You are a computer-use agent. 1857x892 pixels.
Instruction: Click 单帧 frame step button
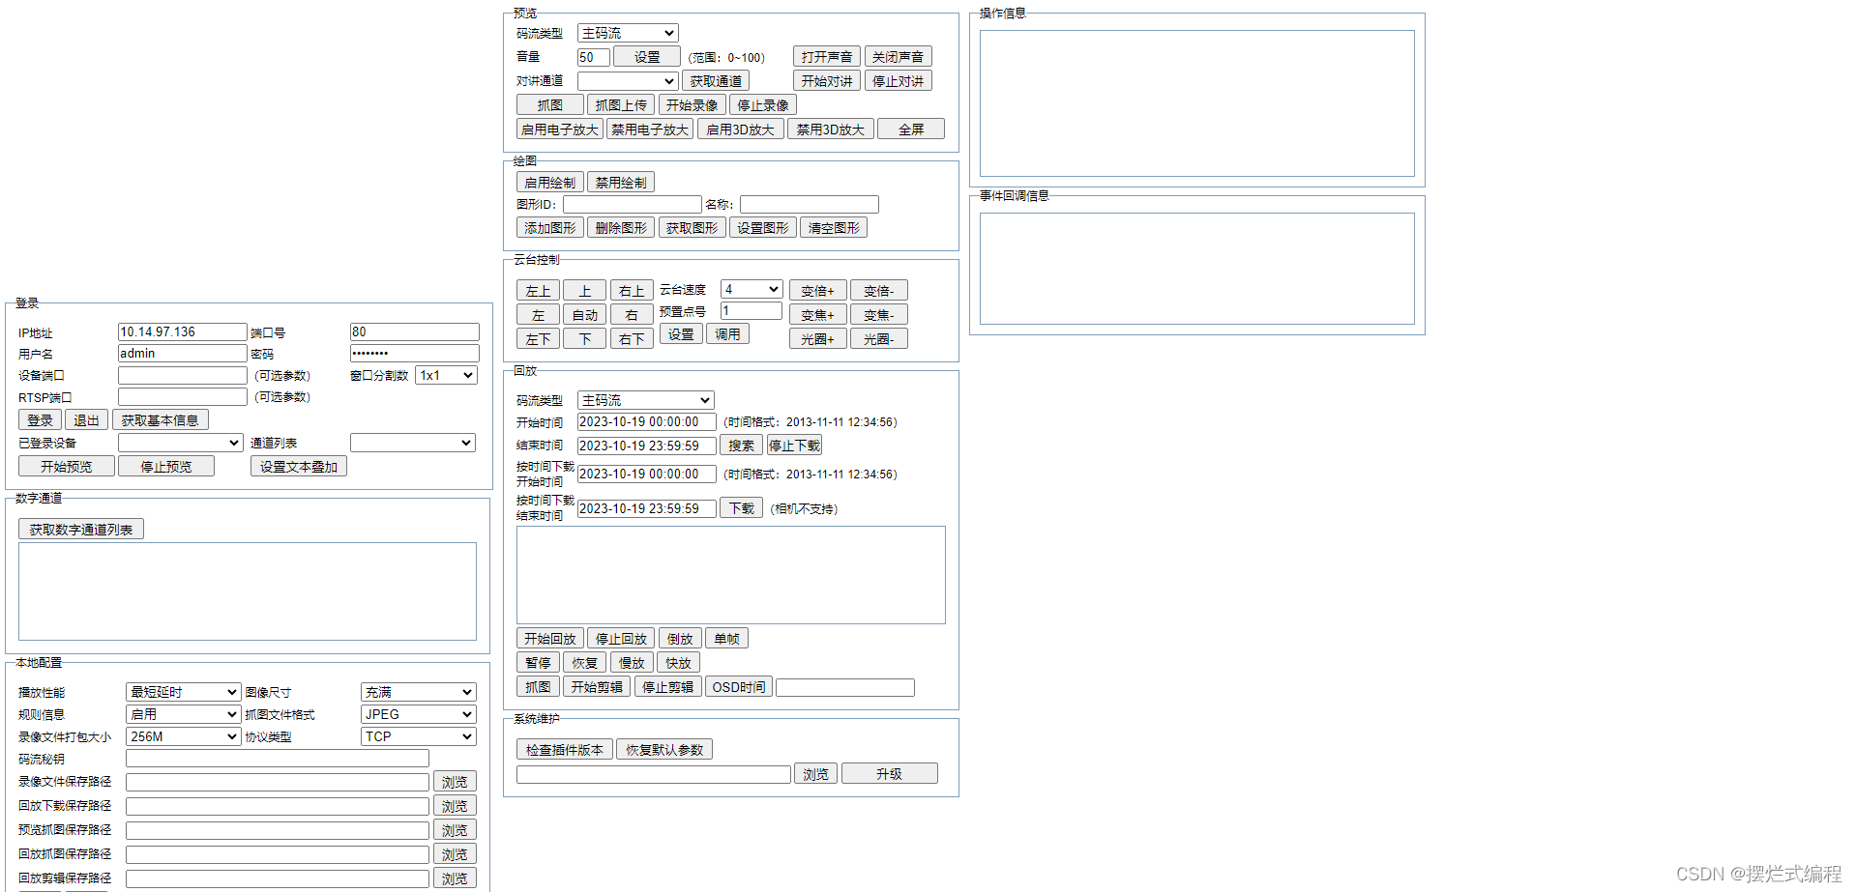point(726,639)
